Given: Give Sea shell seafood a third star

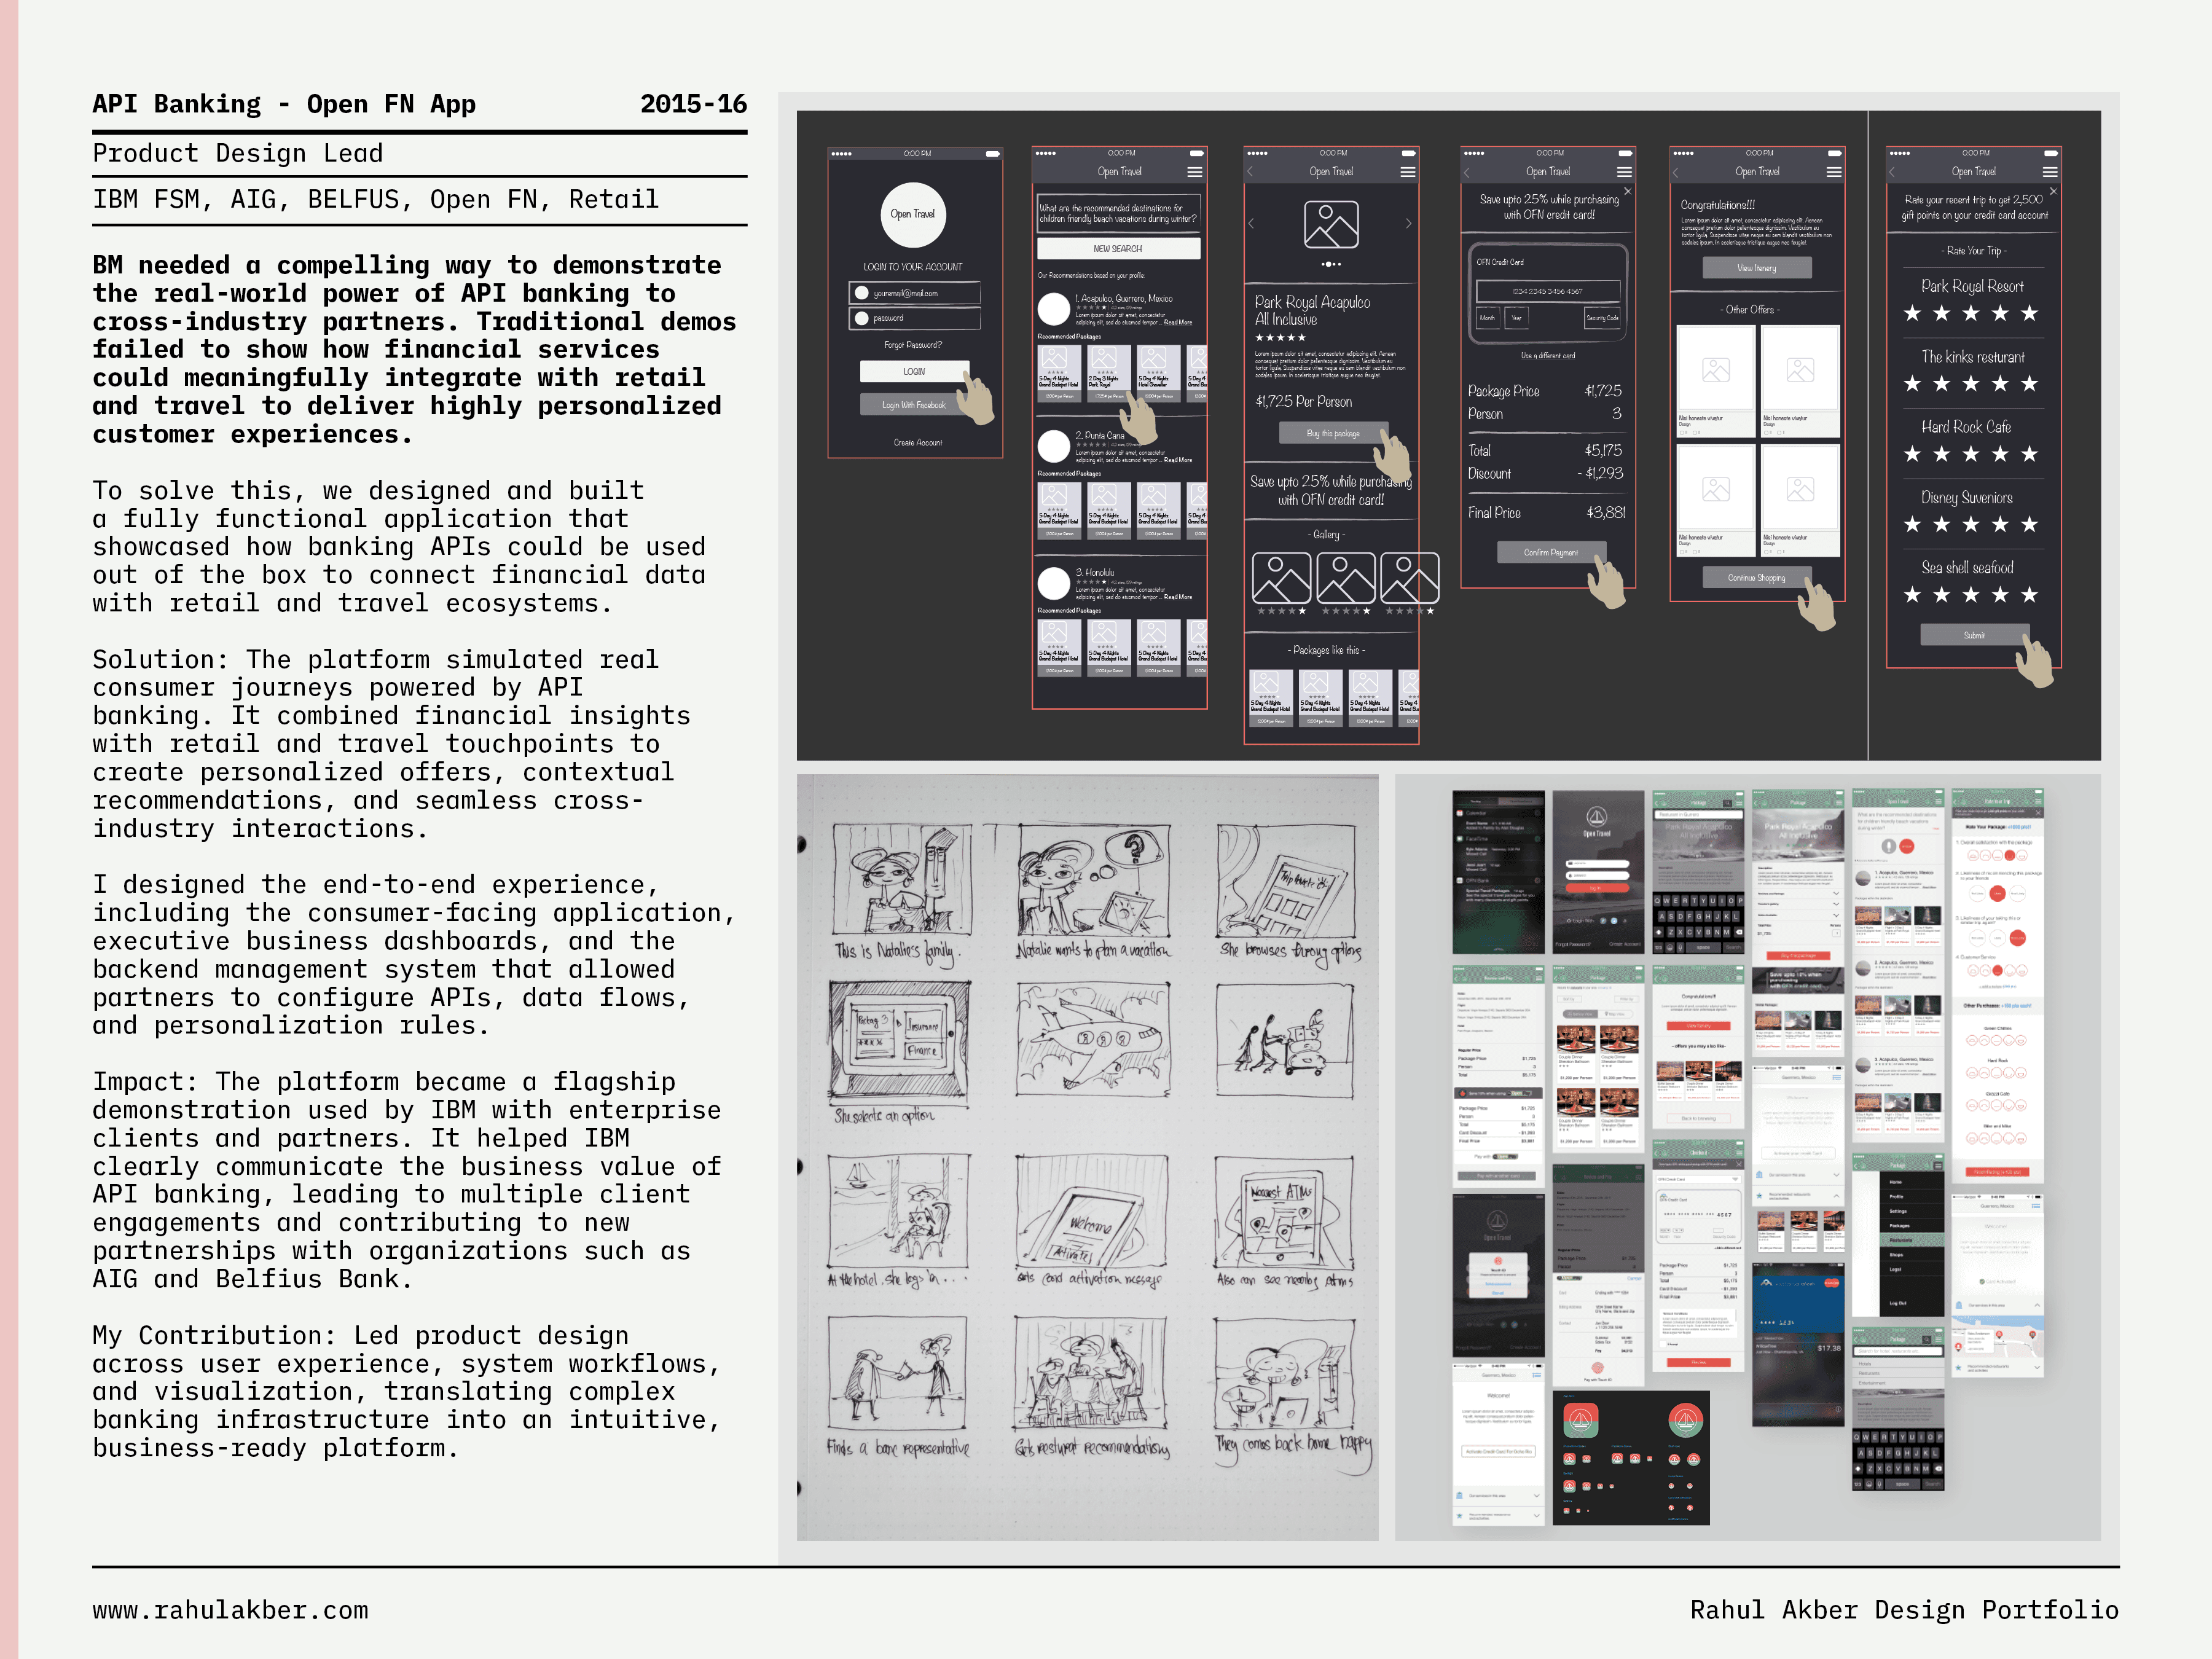Looking at the screenshot, I should (1970, 596).
